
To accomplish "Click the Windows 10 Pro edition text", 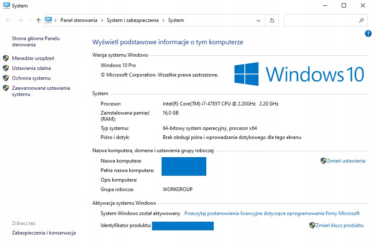I will [x=118, y=65].
